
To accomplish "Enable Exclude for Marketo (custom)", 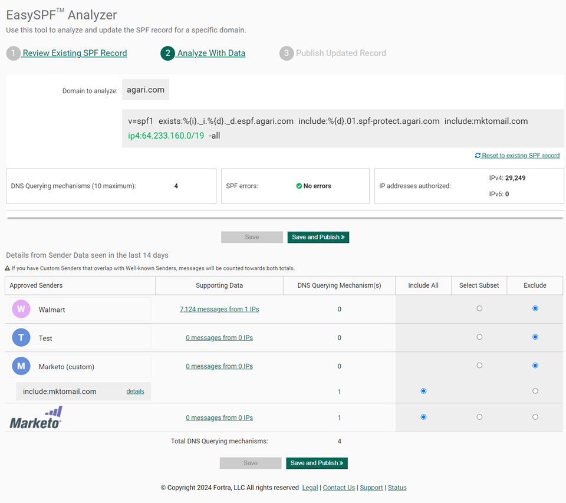I will 535,365.
